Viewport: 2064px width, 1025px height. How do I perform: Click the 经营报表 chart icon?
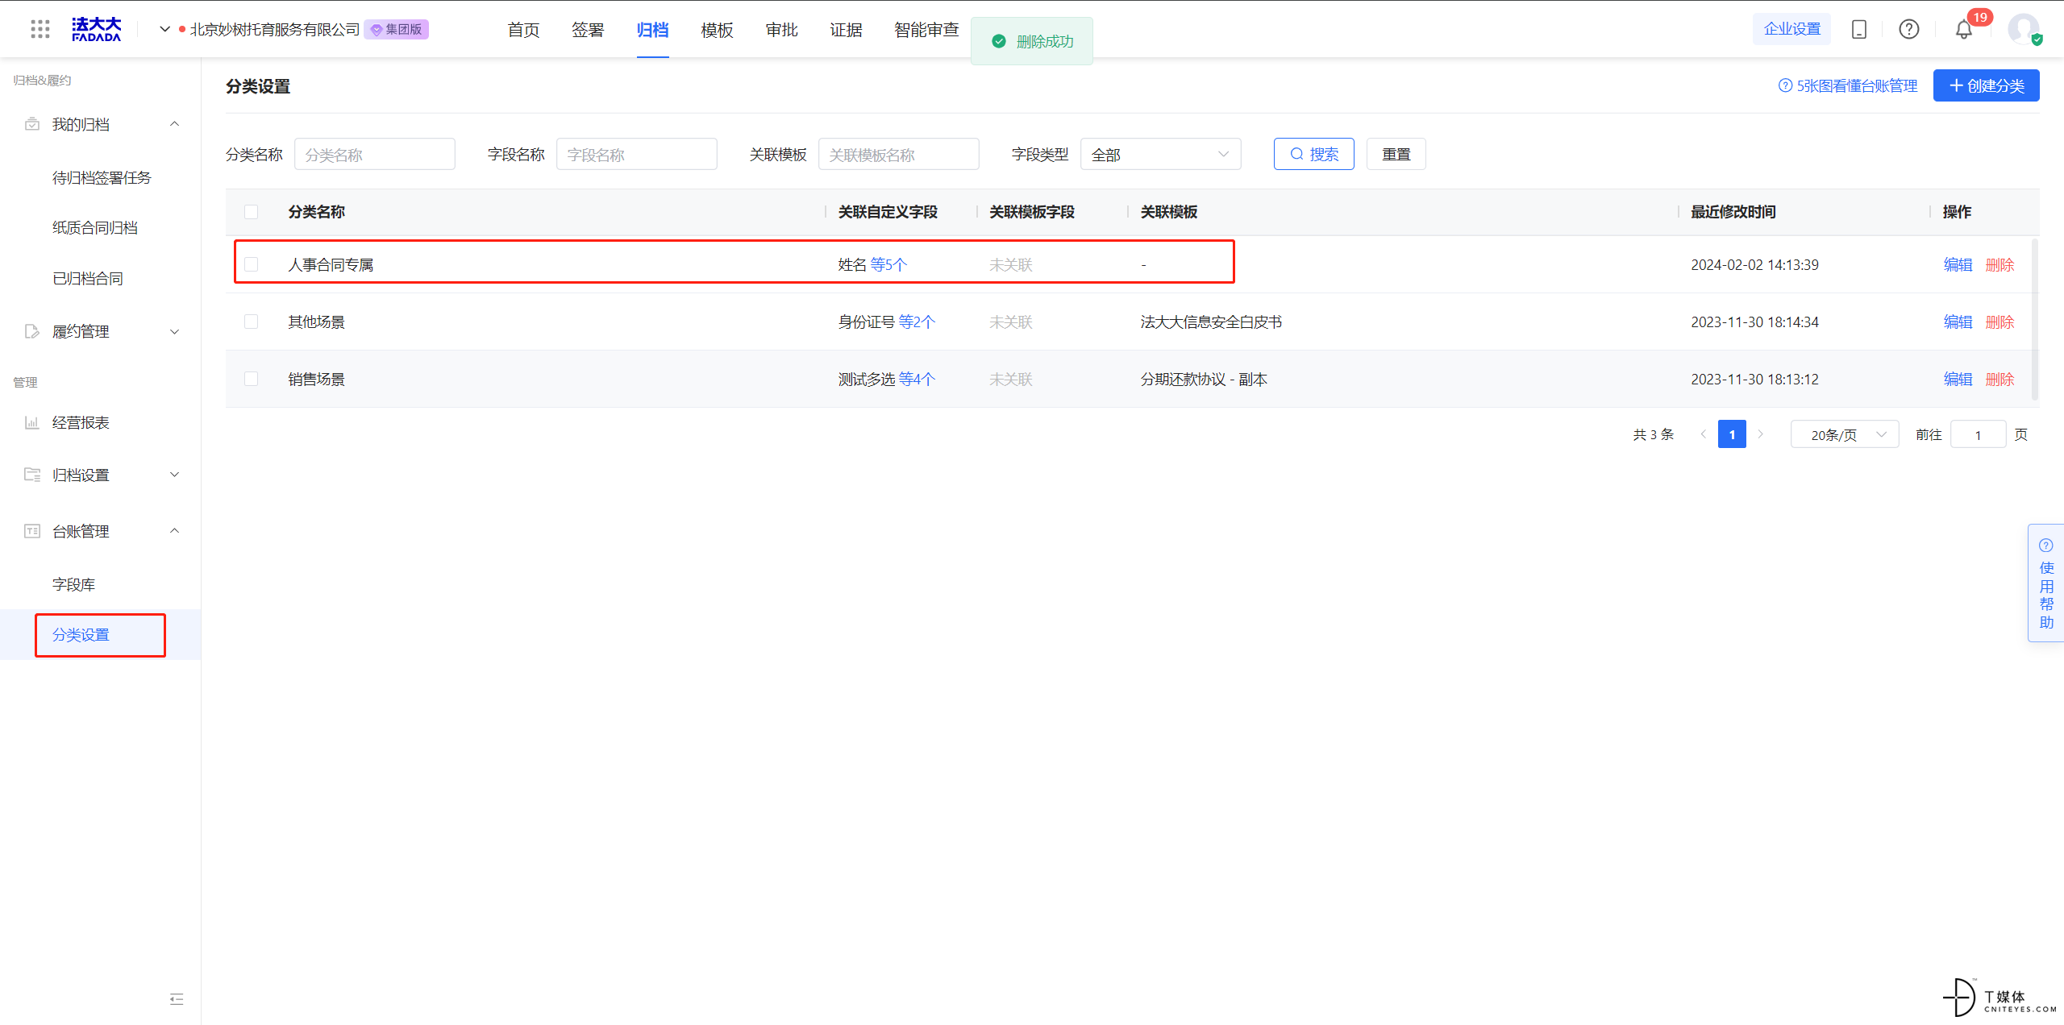click(x=32, y=422)
